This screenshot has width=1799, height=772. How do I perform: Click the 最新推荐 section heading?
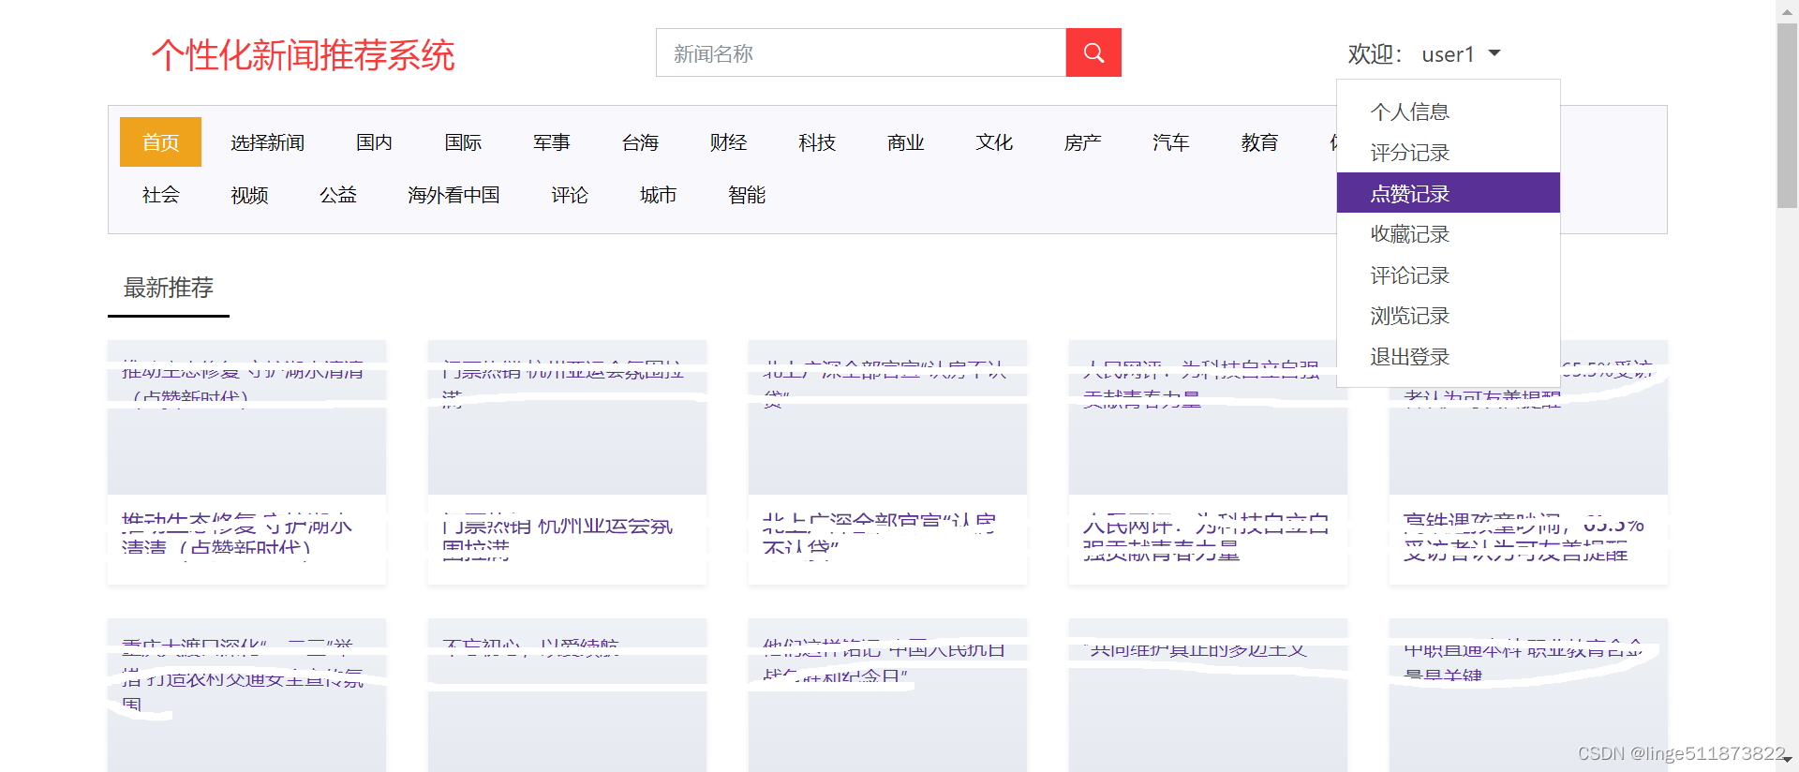point(169,288)
